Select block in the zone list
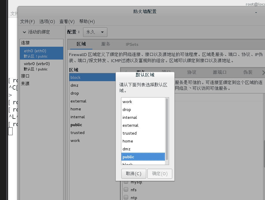265x200 pixels. 92,77
